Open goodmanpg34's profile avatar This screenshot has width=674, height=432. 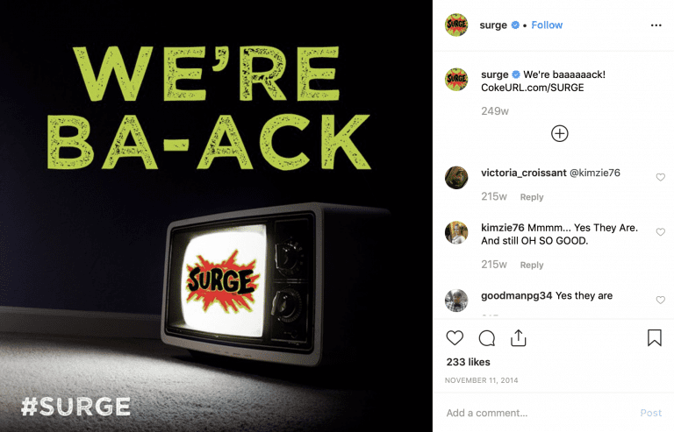pyautogui.click(x=456, y=301)
